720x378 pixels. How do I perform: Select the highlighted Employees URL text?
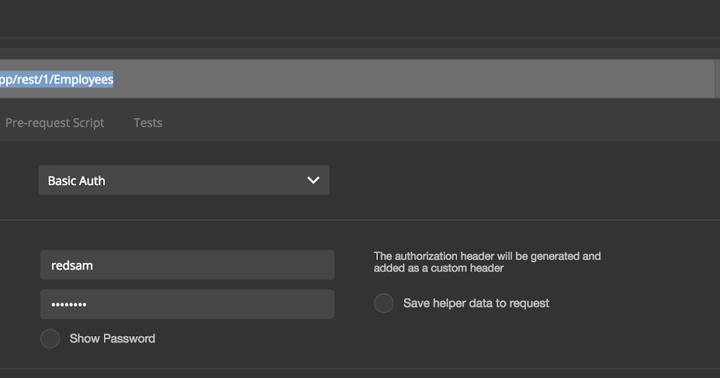[57, 79]
